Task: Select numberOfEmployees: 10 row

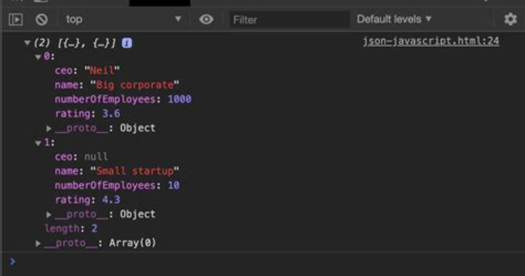Action: [117, 185]
